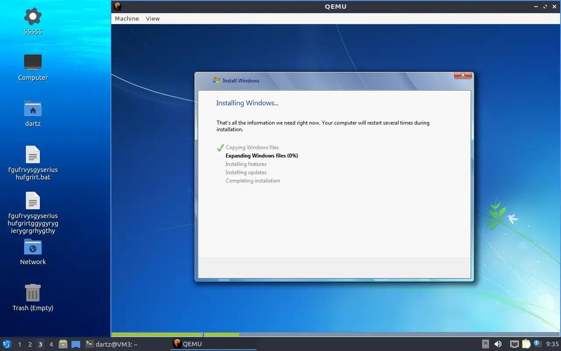Screen dimensions: 561x351
Task: Click the 'Installing updates' step text
Action: tap(246, 172)
